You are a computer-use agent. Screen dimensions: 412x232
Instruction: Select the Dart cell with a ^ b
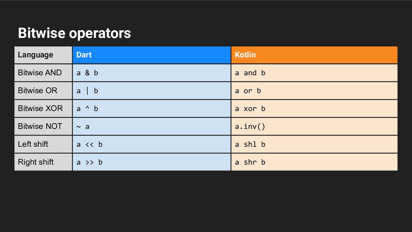click(x=151, y=108)
